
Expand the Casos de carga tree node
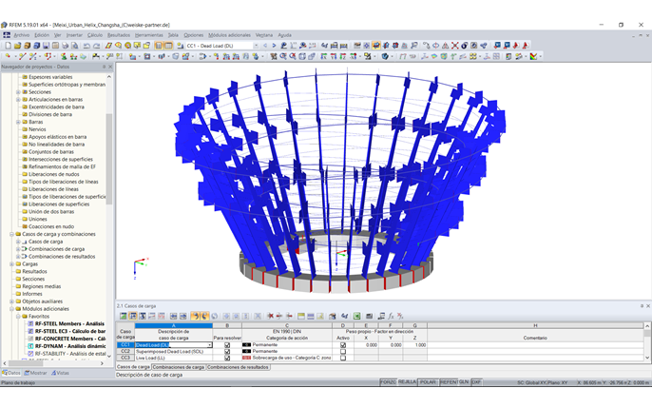coord(18,242)
